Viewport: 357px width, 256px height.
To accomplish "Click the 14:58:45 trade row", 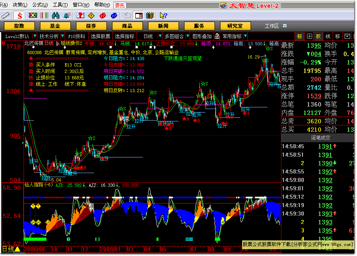I will tap(318, 146).
